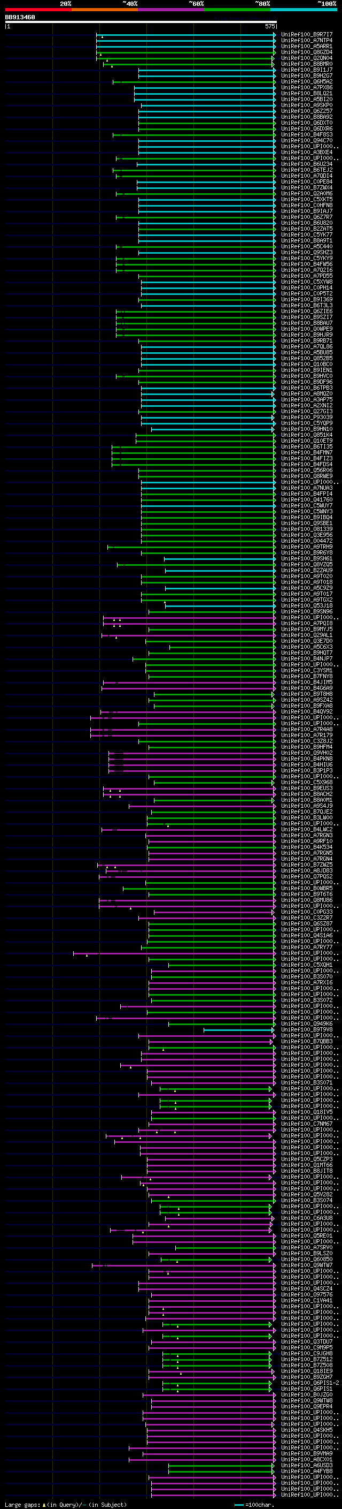The height and width of the screenshot is (1509, 342).
Task: Open hit UniRef100_Q6DXT0 label
Action: coord(307,123)
